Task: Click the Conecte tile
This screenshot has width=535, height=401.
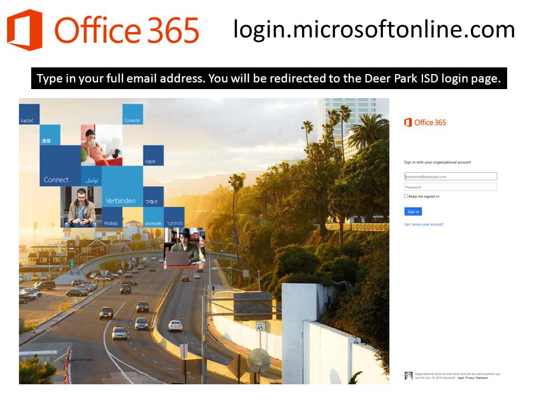Action: [x=133, y=114]
